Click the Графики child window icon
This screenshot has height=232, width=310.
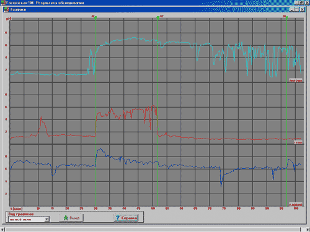tap(6, 9)
